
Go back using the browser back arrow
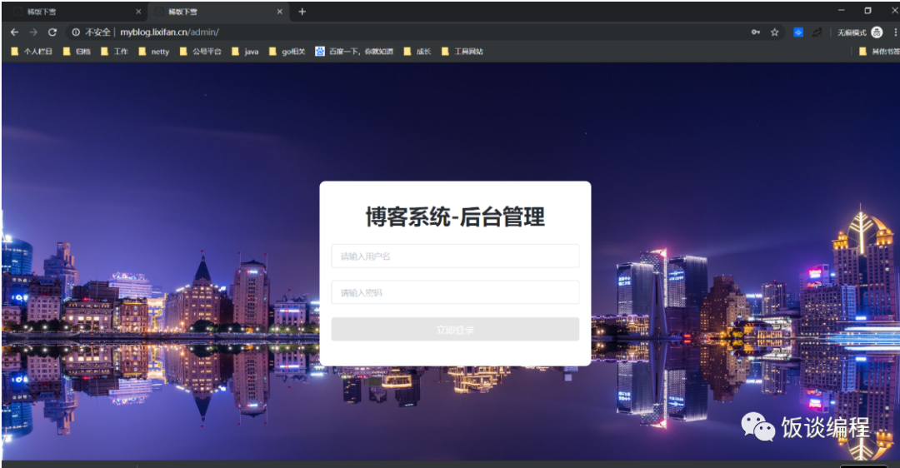(x=15, y=32)
